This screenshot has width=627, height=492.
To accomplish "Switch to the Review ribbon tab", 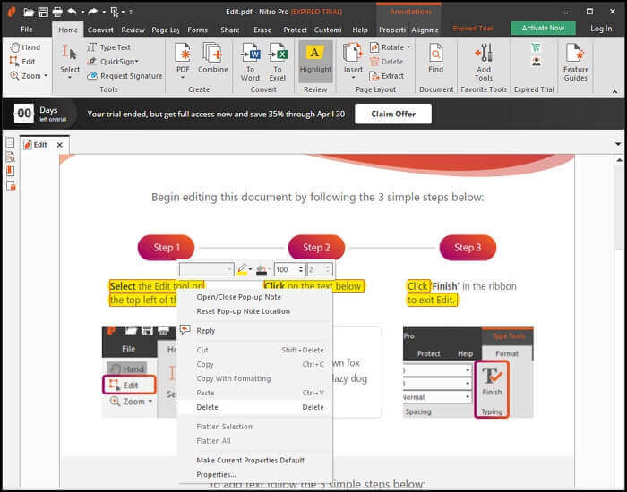I will [133, 30].
